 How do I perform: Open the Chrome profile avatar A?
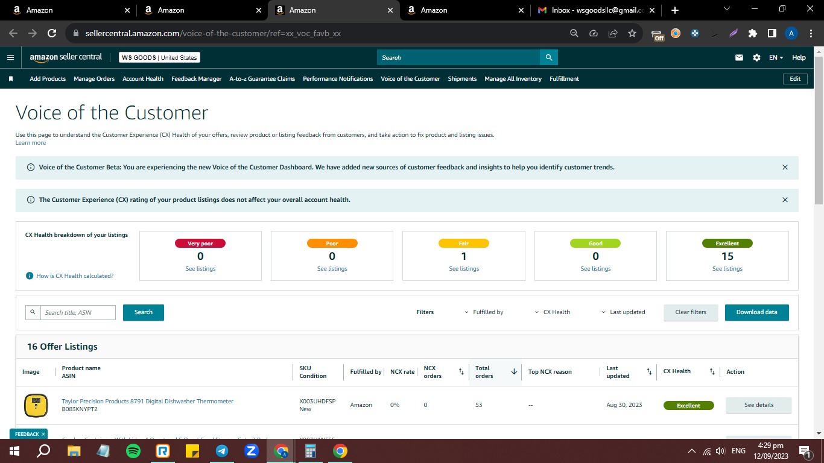pos(791,33)
